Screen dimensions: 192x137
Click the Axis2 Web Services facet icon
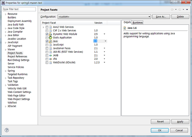click(x=50, y=27)
